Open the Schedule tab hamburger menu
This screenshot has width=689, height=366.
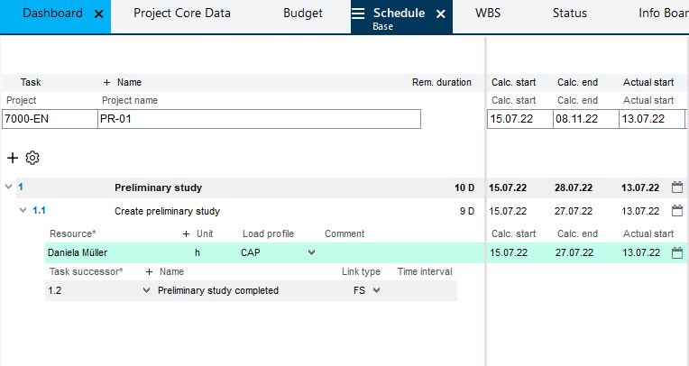358,14
